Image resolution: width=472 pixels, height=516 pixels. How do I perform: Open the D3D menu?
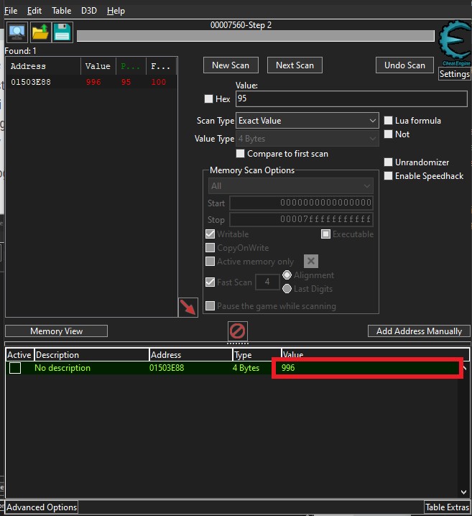click(88, 11)
